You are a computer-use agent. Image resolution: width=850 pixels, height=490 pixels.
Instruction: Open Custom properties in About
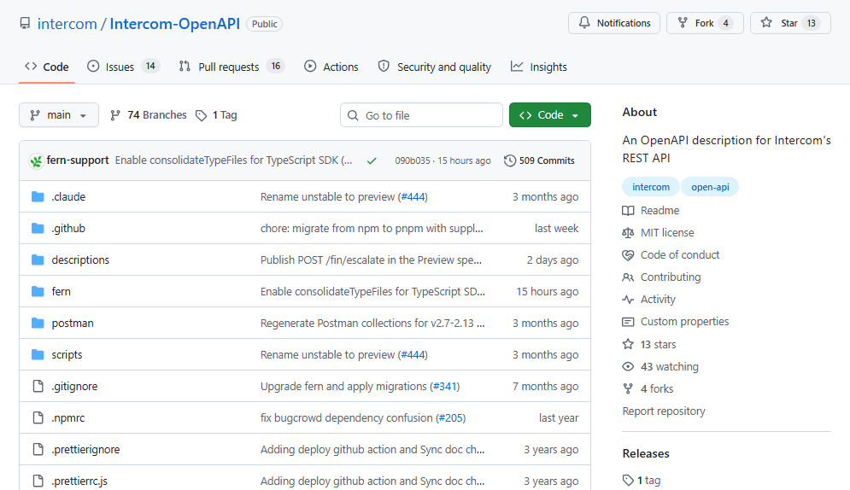pyautogui.click(x=684, y=322)
